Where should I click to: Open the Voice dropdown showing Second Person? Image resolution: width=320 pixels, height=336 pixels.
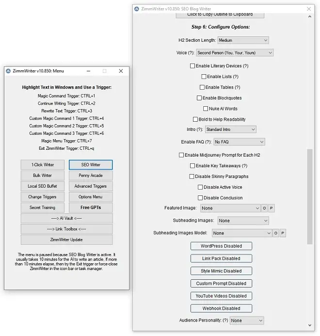click(x=235, y=53)
